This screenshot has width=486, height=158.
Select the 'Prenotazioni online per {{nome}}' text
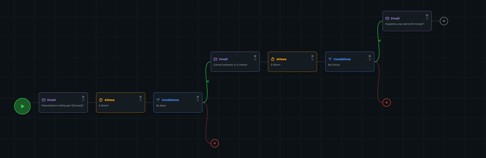[x=62, y=105]
